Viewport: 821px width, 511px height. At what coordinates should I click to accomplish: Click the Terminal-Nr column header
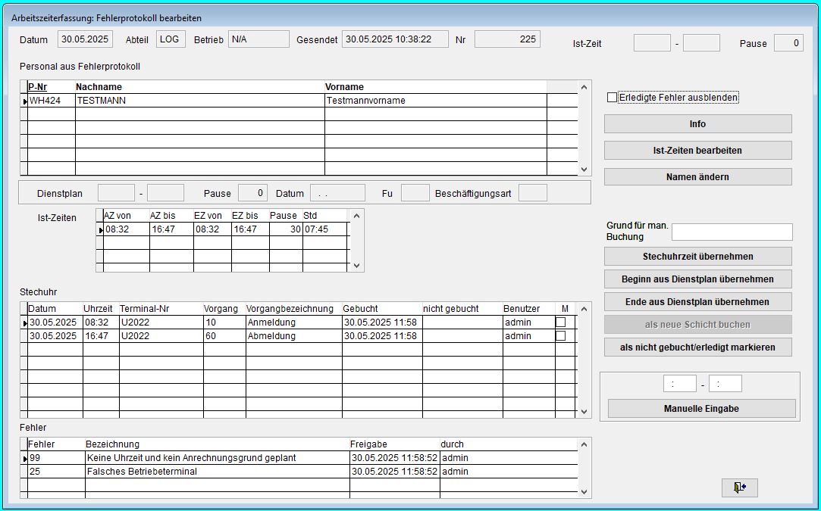pos(161,309)
